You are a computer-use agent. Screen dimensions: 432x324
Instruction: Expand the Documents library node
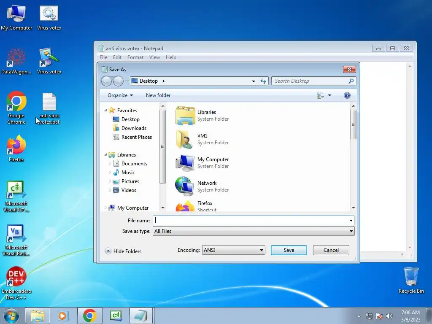[110, 164]
